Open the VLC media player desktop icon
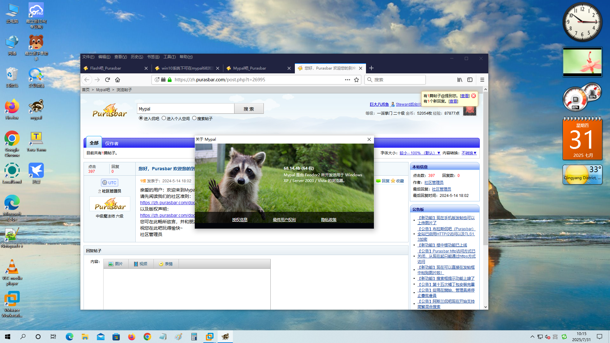Viewport: 610px width, 343px height. [12, 272]
